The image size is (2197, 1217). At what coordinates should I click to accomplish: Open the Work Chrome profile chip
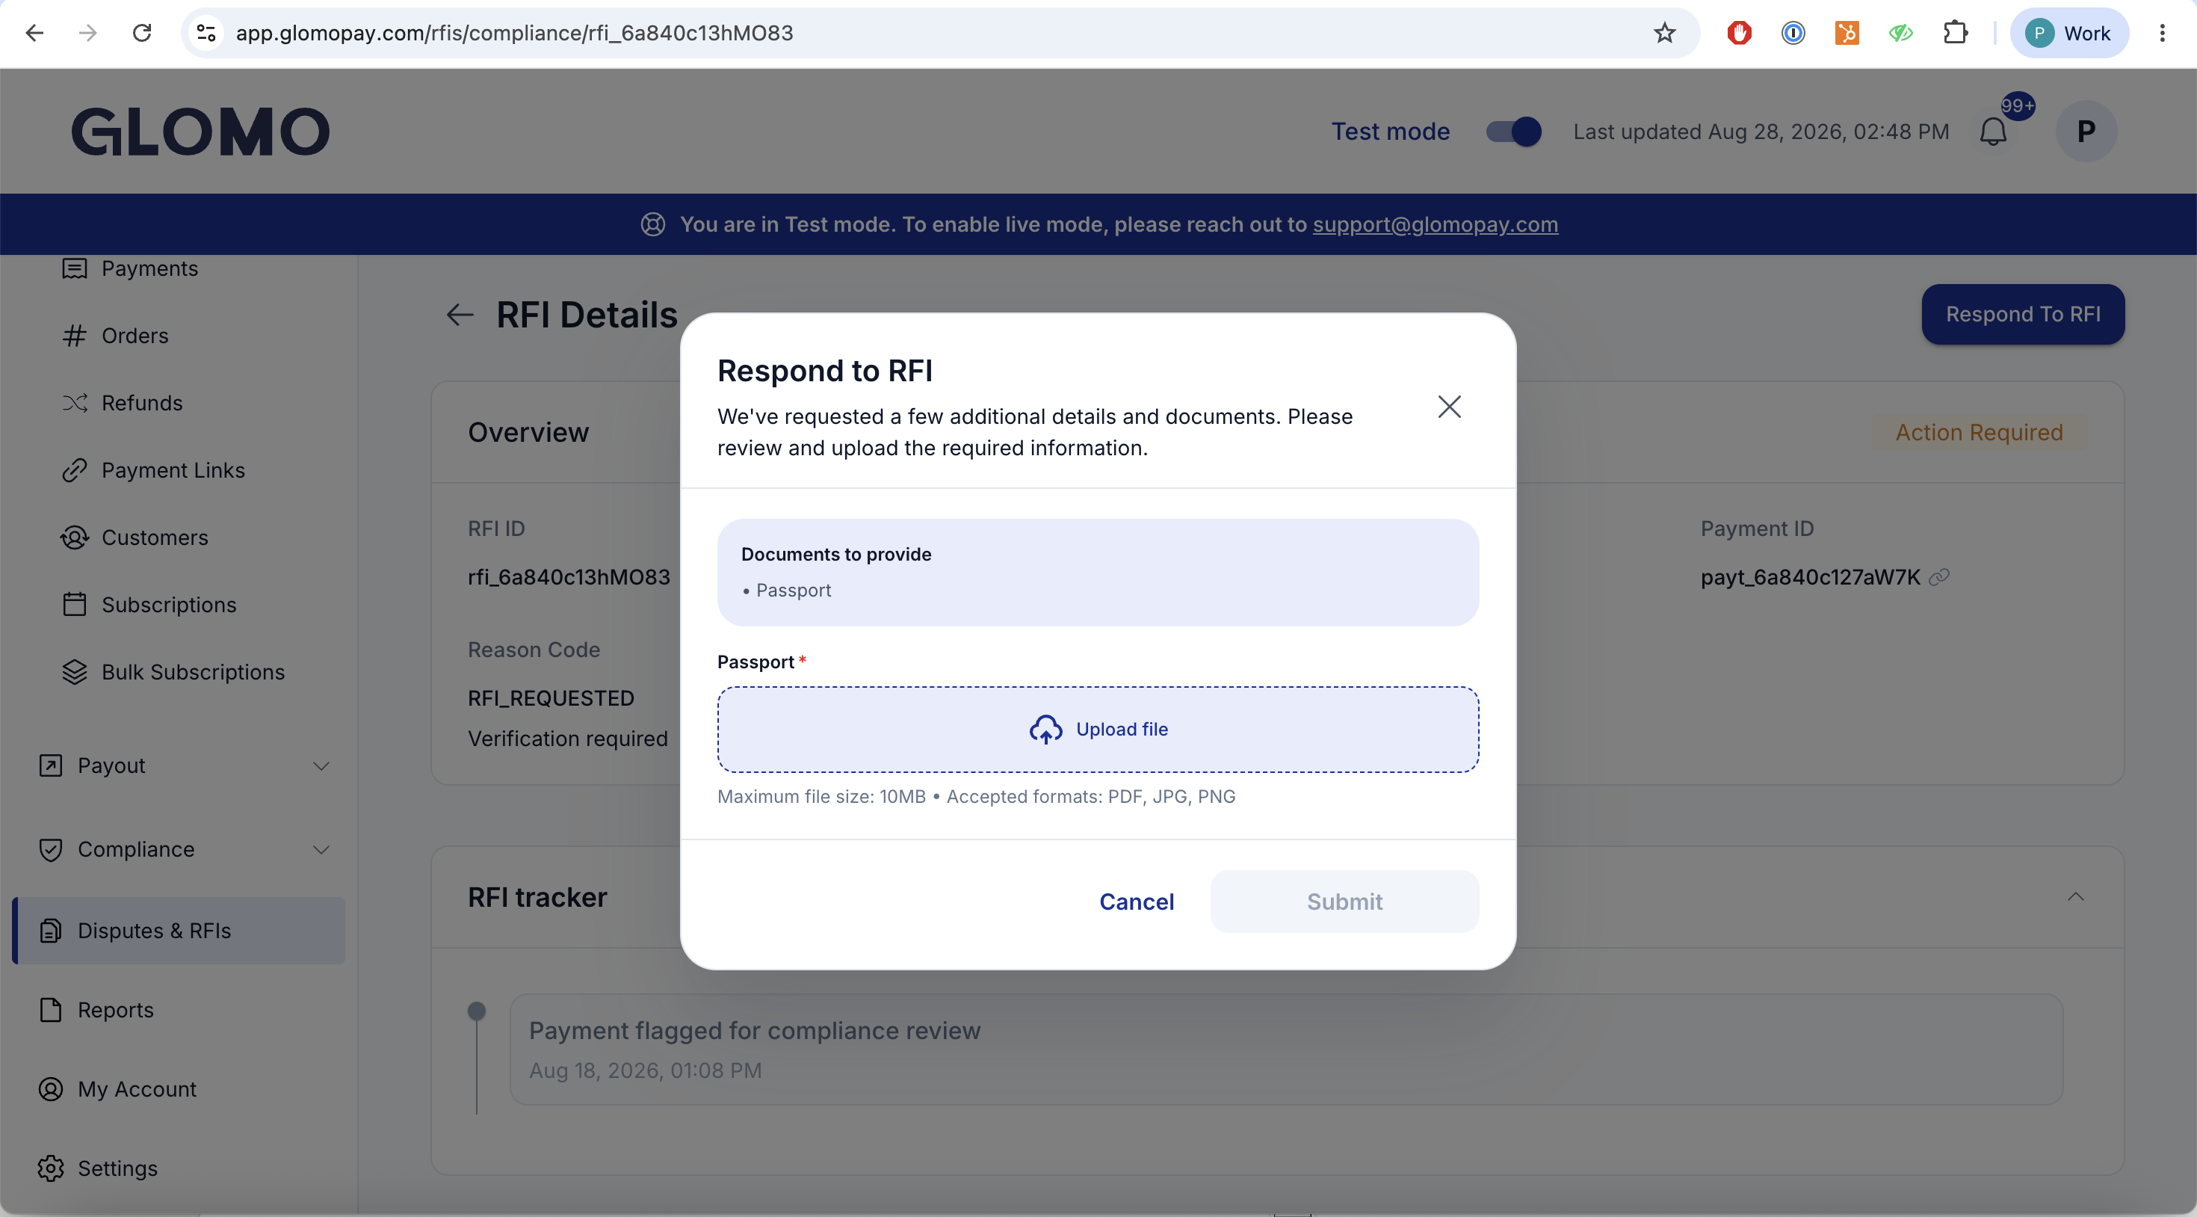pos(2068,34)
